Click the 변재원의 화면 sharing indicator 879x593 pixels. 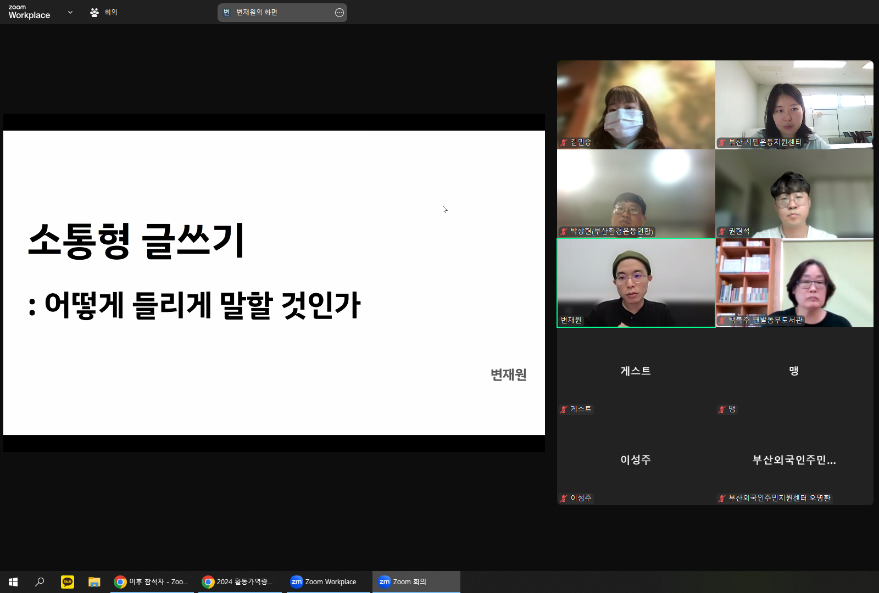pyautogui.click(x=257, y=13)
